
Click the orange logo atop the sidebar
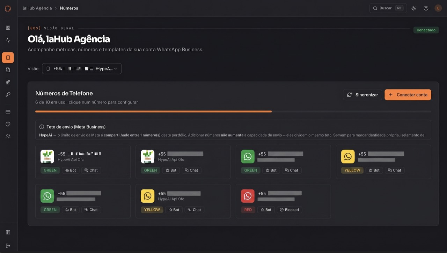[x=8, y=8]
